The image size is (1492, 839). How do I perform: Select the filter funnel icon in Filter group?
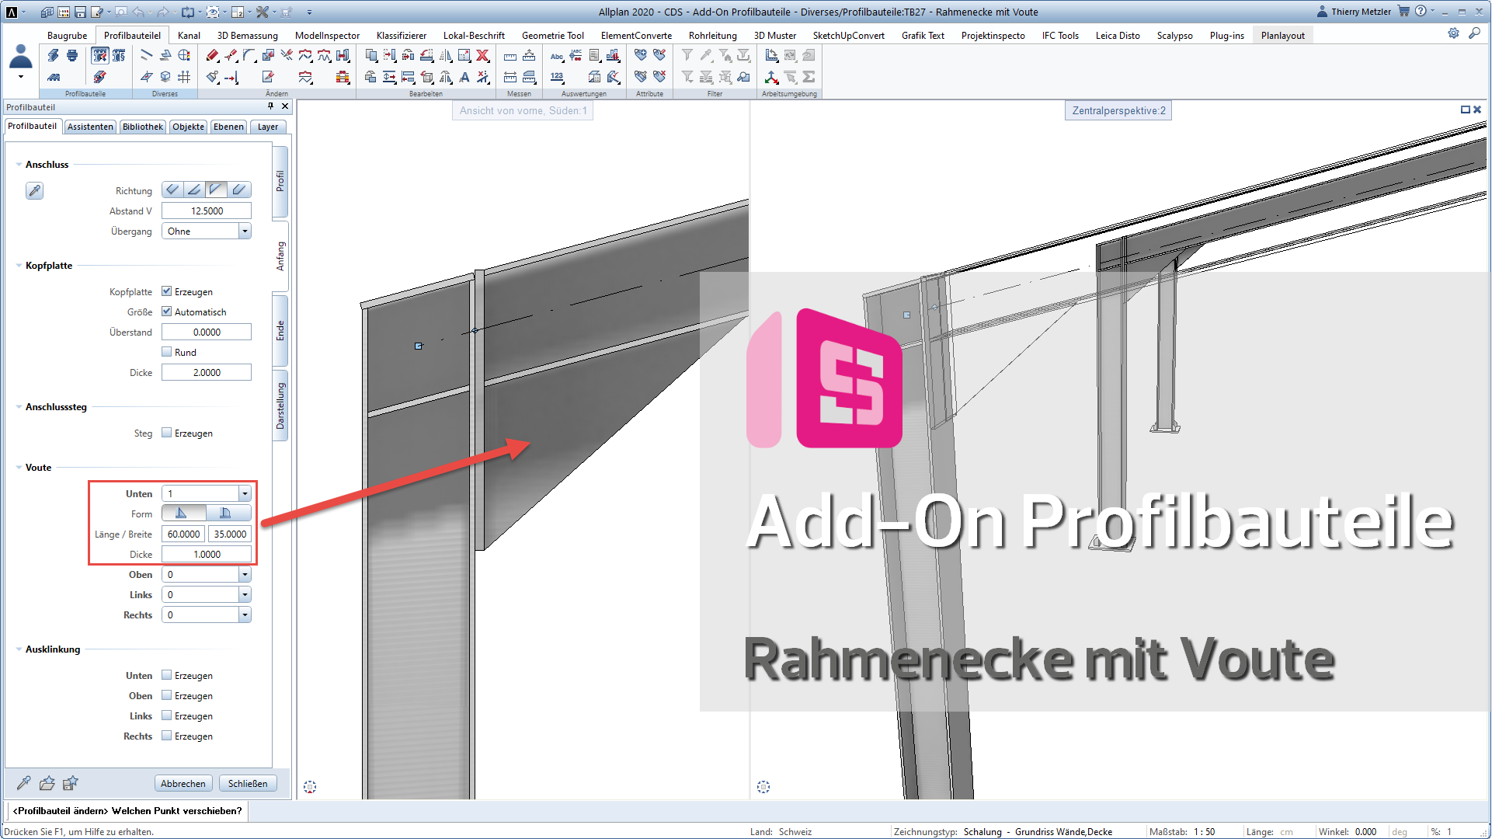[687, 55]
